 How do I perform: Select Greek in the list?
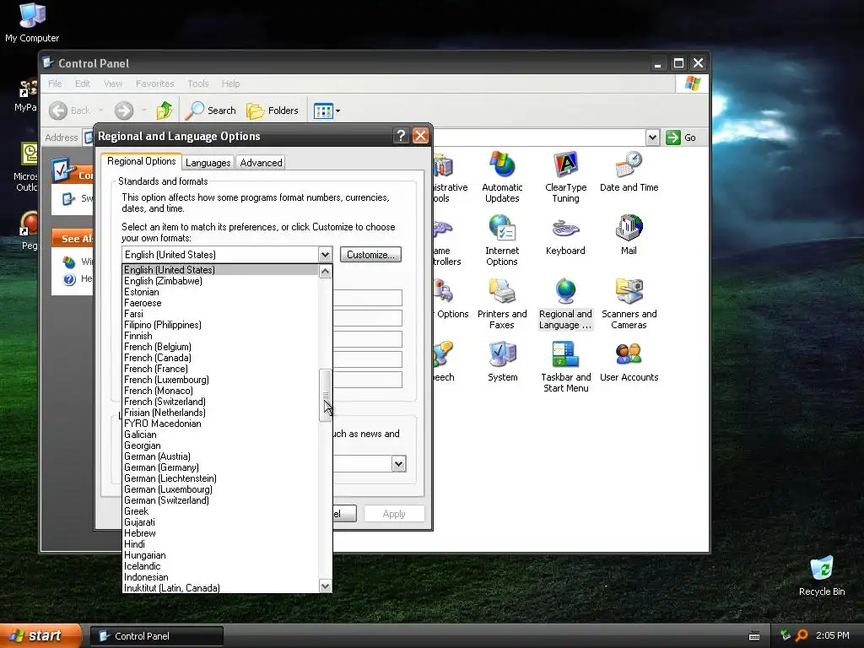(220, 511)
